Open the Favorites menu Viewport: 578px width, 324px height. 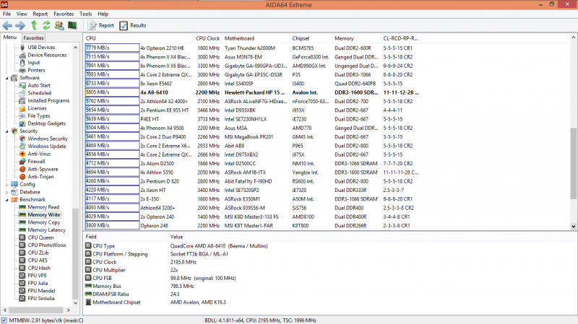pos(64,14)
